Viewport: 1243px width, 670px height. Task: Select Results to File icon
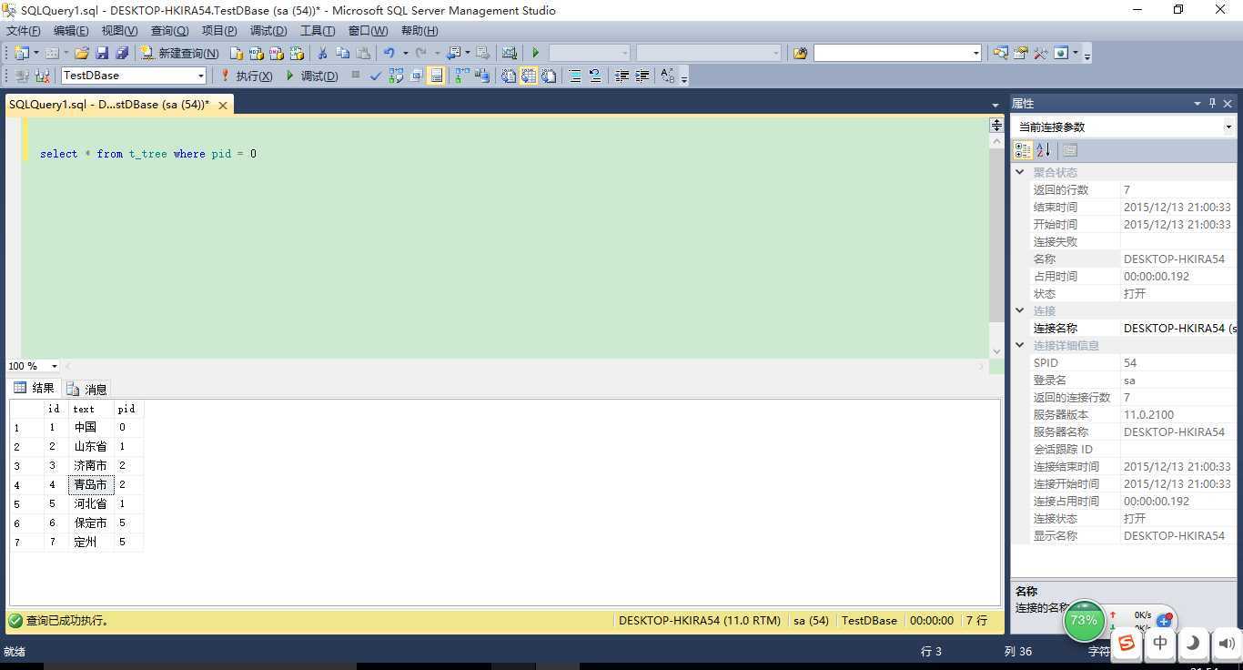coord(549,76)
